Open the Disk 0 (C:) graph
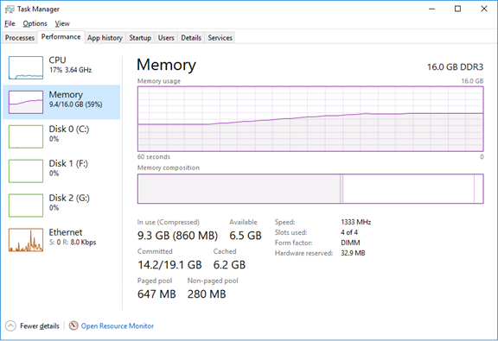The height and width of the screenshot is (341, 498). click(x=26, y=136)
